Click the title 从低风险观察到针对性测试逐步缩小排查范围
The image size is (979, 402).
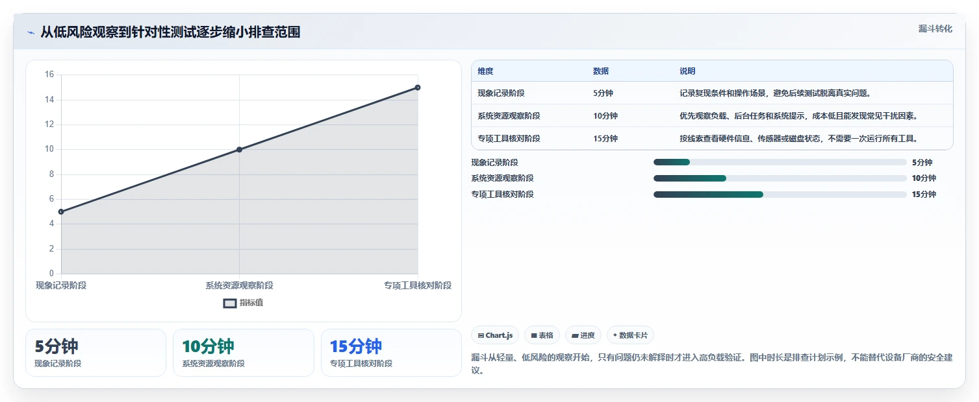pyautogui.click(x=170, y=32)
